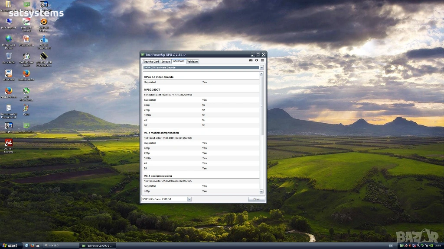Switch to the Graphics Card tab
Image resolution: width=444 pixels, height=249 pixels.
[151, 61]
